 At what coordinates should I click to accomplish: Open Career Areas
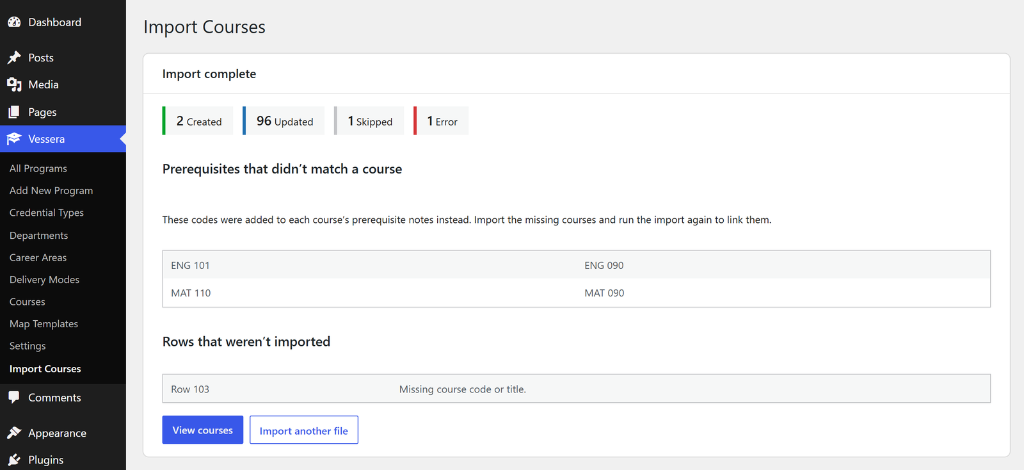click(x=38, y=257)
